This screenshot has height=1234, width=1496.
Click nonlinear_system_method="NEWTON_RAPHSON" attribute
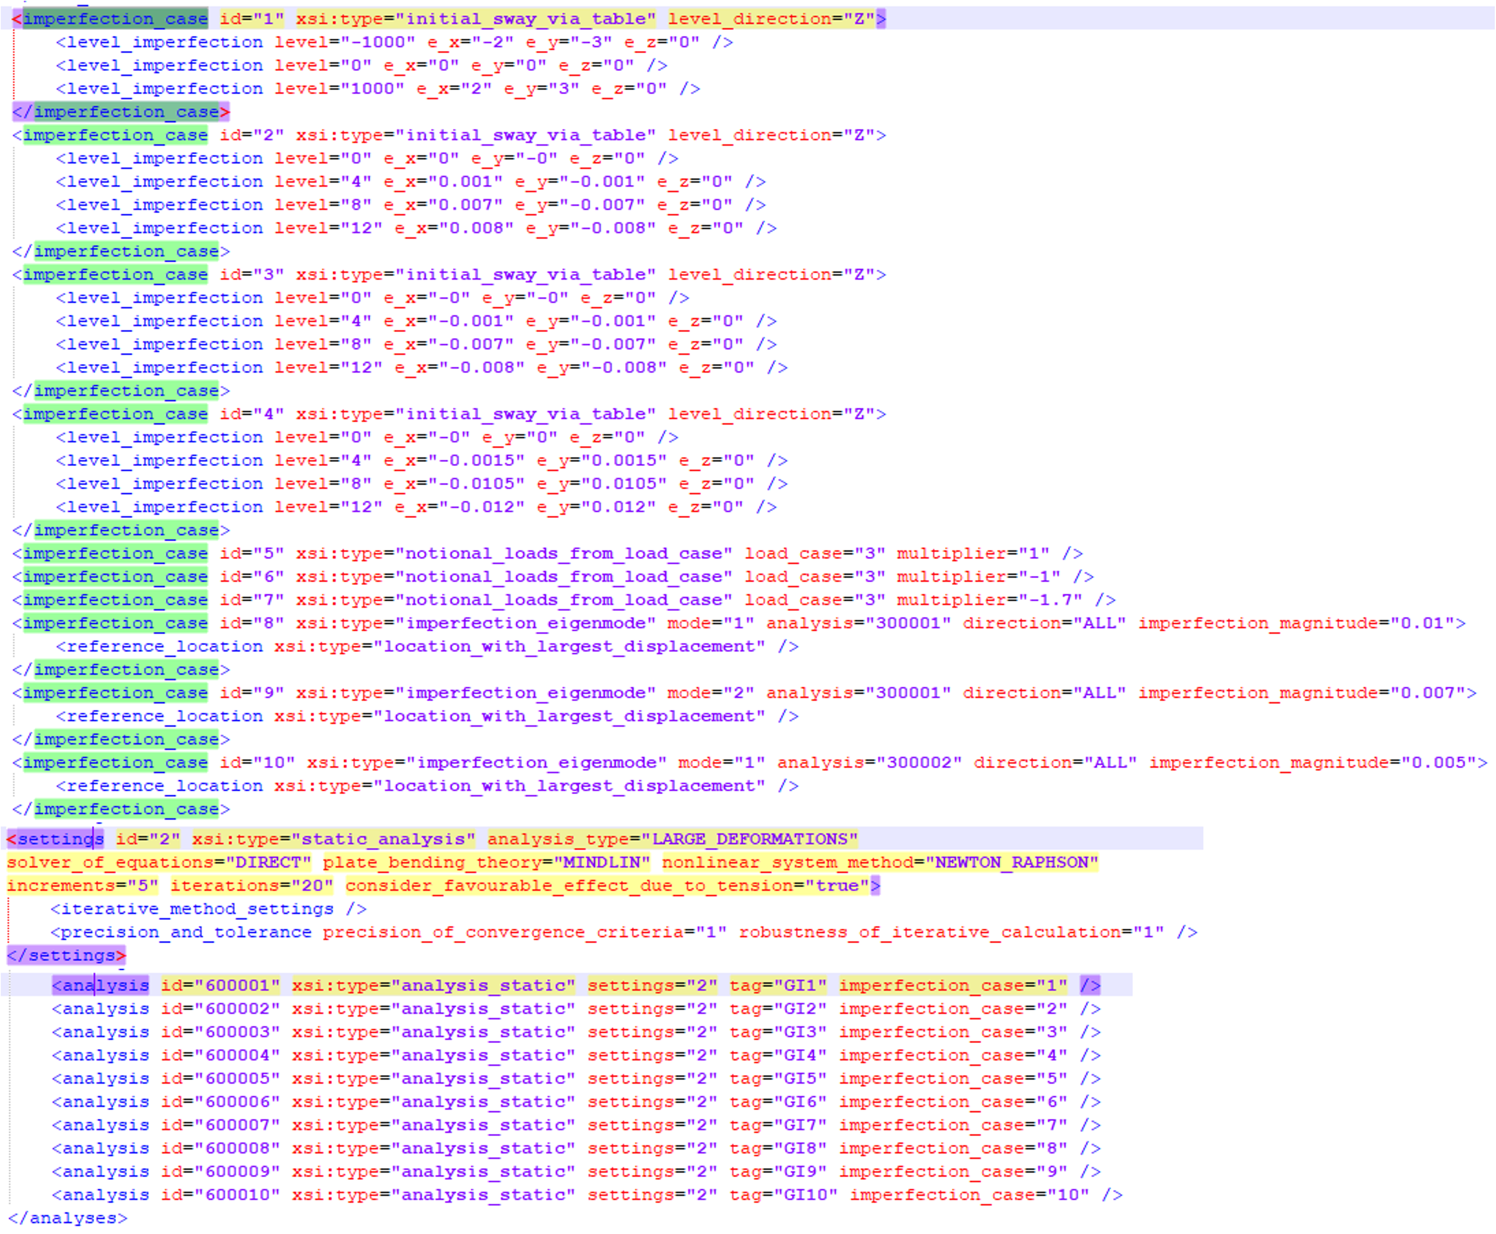pyautogui.click(x=880, y=862)
